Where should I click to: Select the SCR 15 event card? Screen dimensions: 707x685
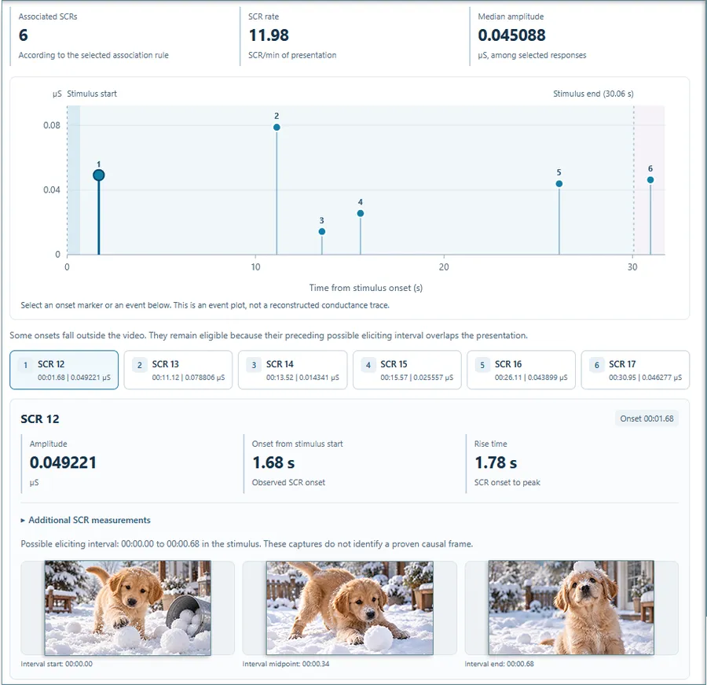tap(407, 370)
